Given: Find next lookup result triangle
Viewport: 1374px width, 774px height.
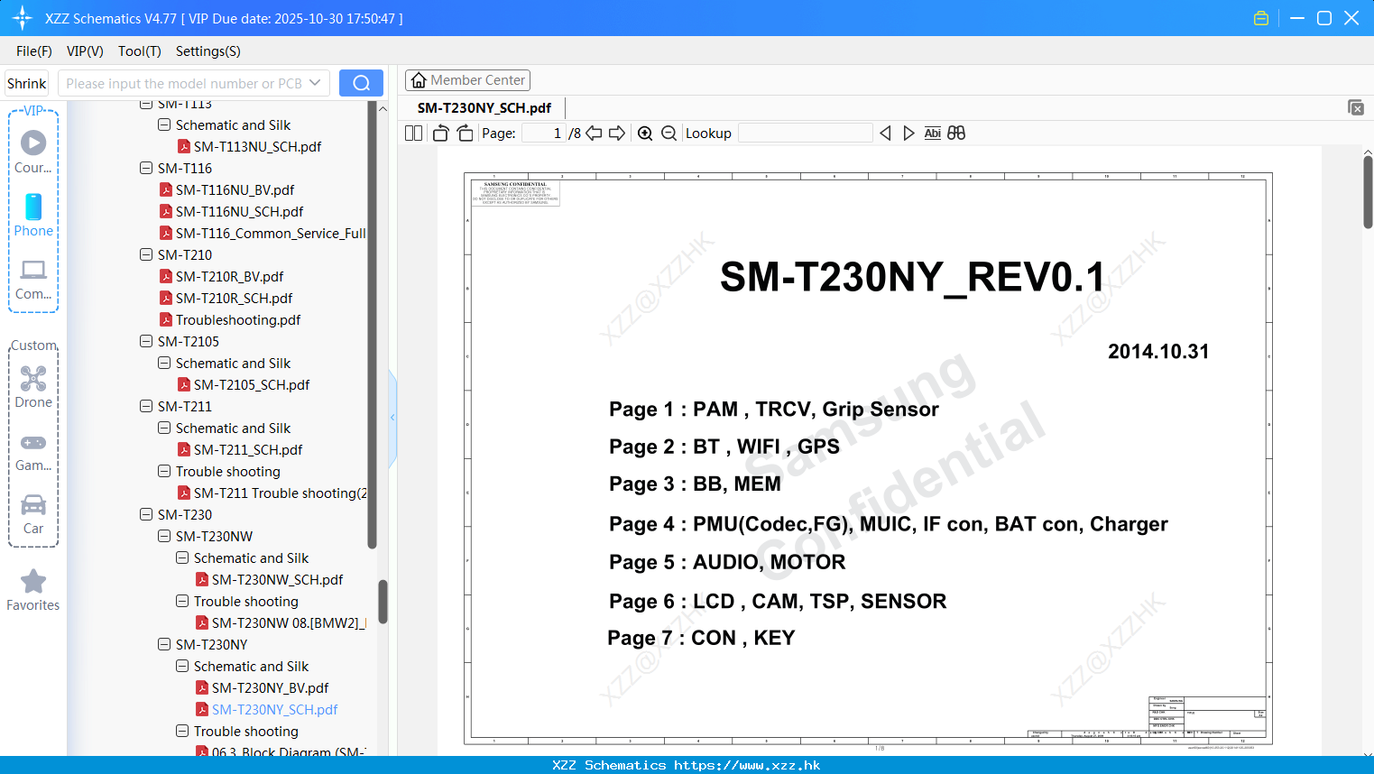Looking at the screenshot, I should pos(908,134).
